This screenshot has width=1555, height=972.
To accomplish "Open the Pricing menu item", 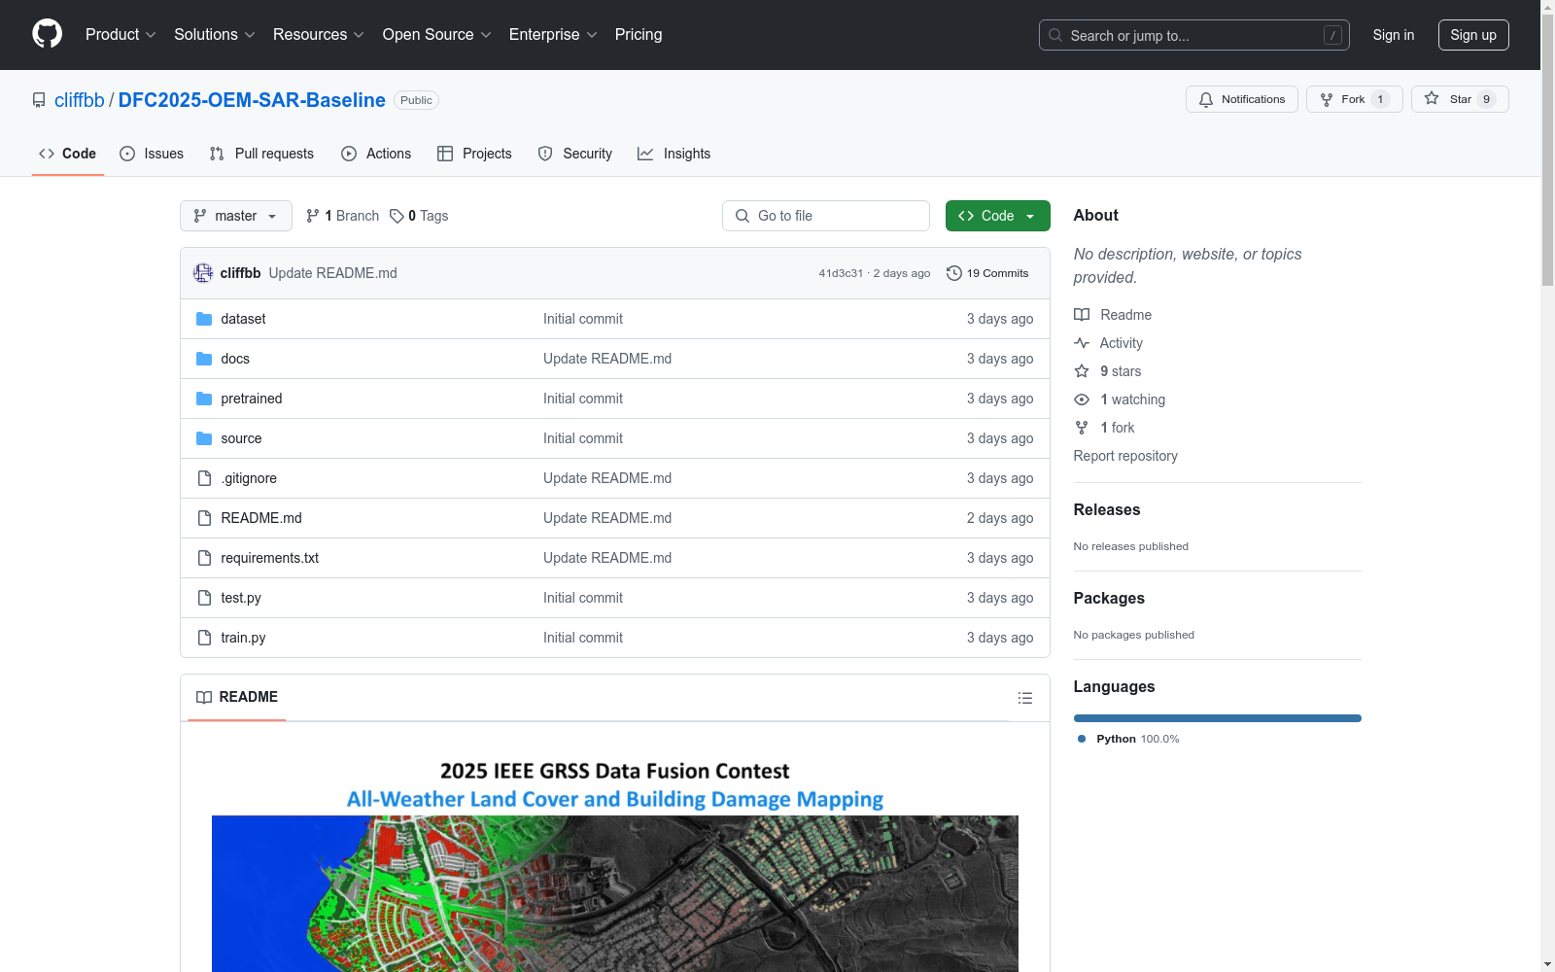I will click(638, 34).
